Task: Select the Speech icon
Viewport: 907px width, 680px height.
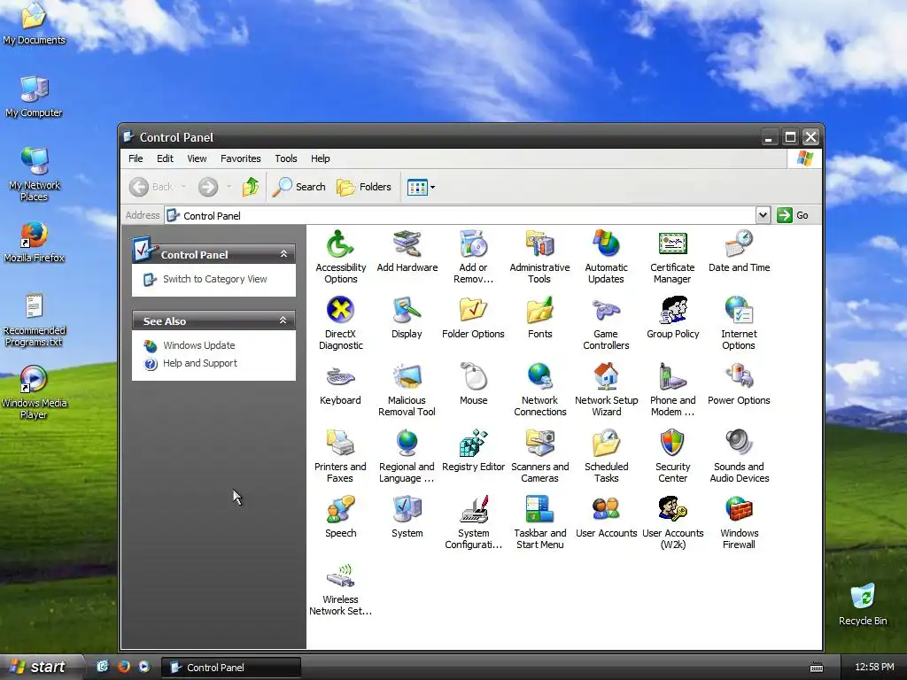Action: [x=340, y=517]
